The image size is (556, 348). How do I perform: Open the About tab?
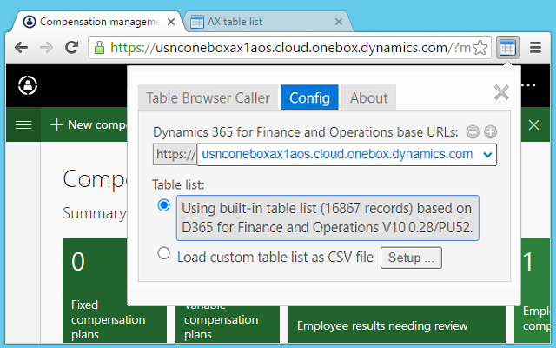[x=368, y=97]
